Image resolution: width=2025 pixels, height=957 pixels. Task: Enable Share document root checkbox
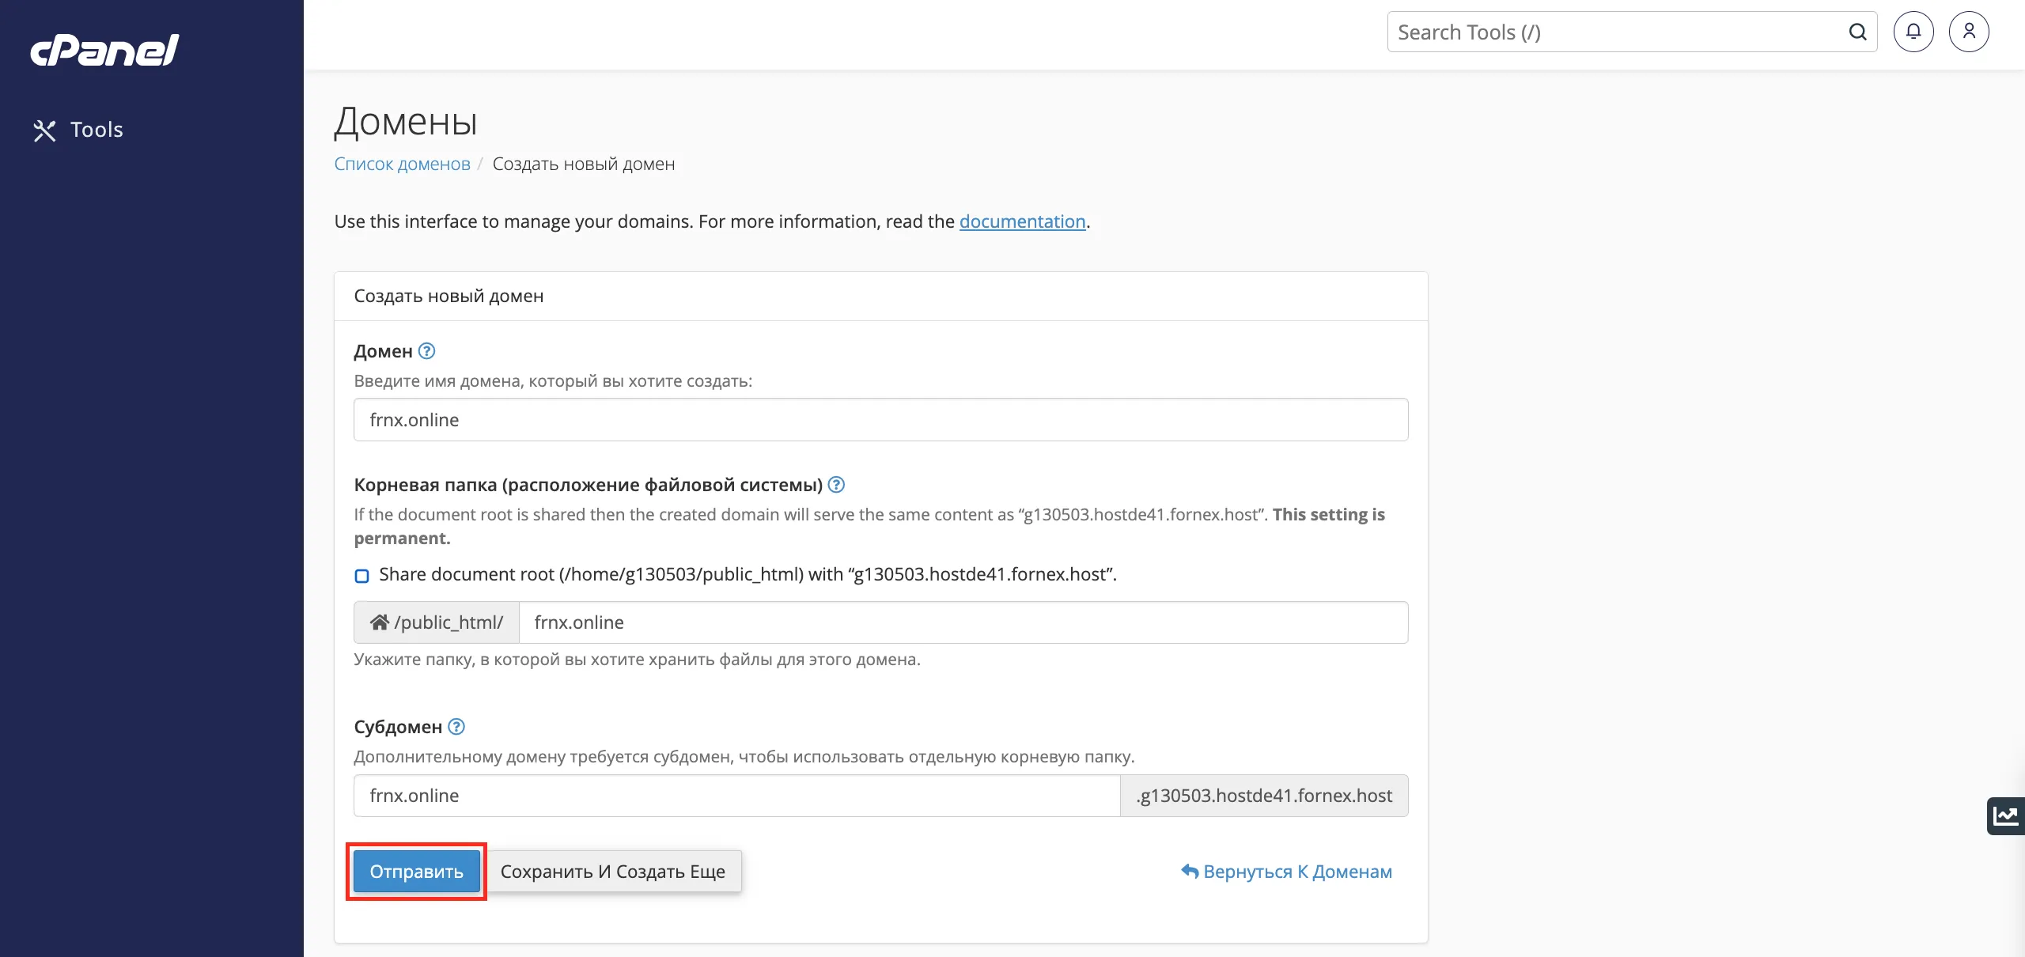tap(361, 575)
